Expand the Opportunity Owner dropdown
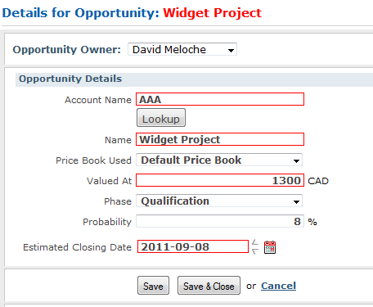373x307 pixels. point(182,49)
